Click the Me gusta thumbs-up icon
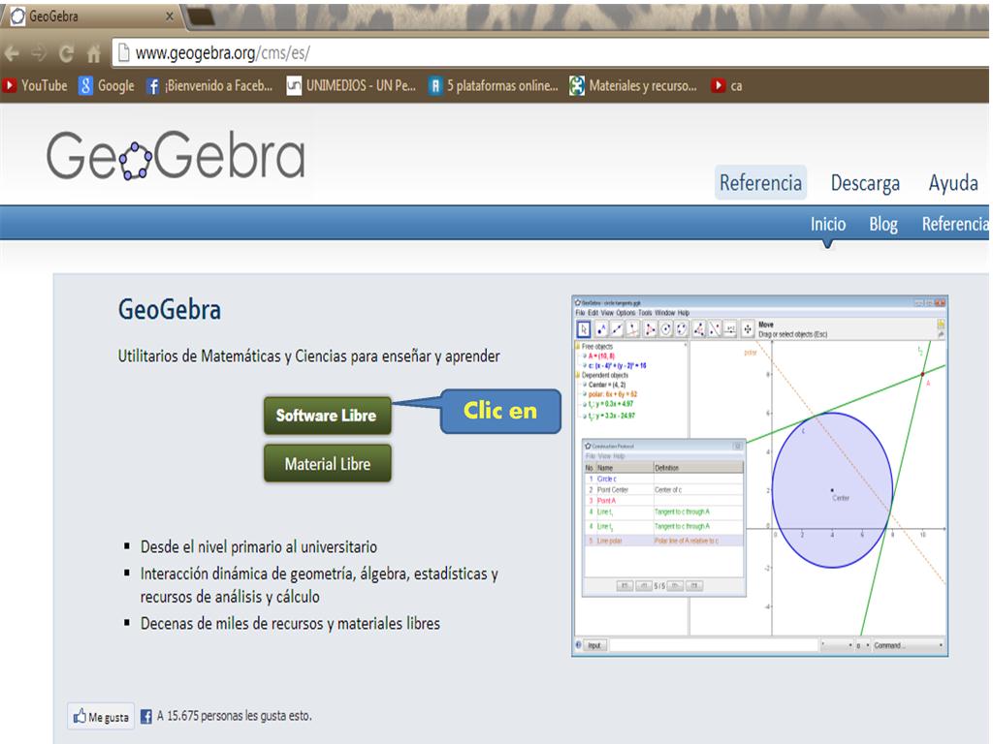 (78, 714)
